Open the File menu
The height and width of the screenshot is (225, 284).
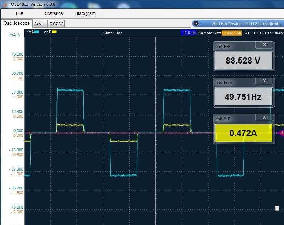19,13
